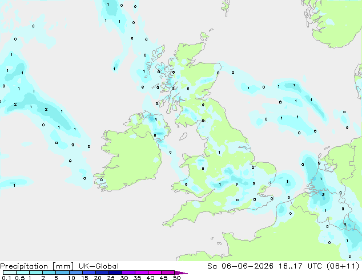The height and width of the screenshot is (280, 362).
Task: Click the 'UK-Global' model name text
Action: (x=99, y=266)
